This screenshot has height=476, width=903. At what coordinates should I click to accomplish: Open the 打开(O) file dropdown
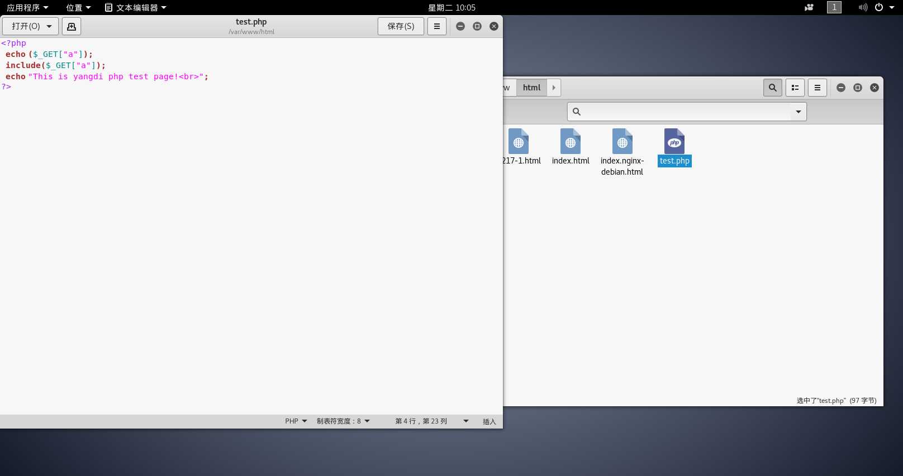pos(31,26)
